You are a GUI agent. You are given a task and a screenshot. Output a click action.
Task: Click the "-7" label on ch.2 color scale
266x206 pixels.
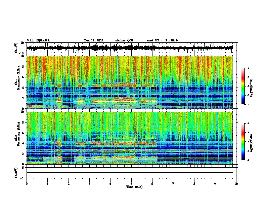click(x=248, y=160)
